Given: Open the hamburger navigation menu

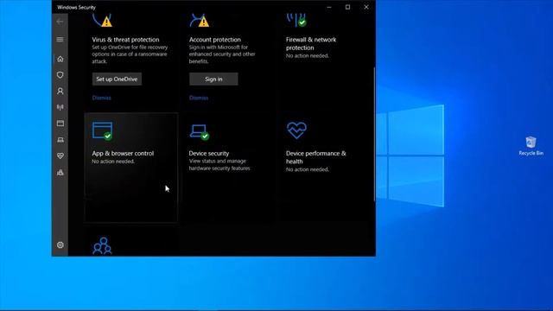Looking at the screenshot, I should pos(60,39).
